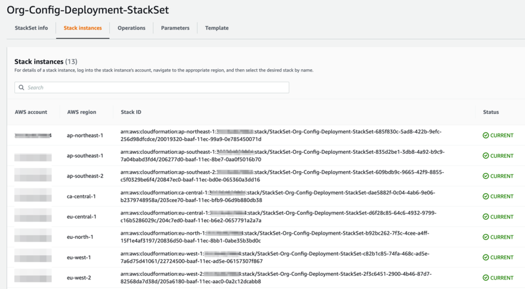Click CURRENT status icon for ap-southeast-1
The height and width of the screenshot is (289, 525).
(486, 156)
